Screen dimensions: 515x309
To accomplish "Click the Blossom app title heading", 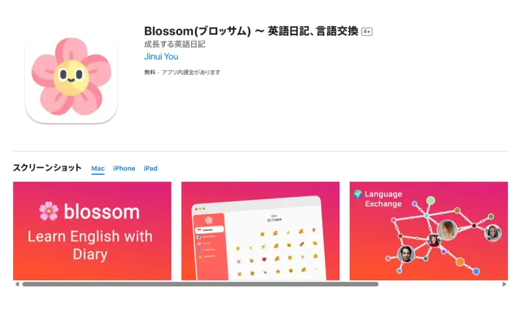I will (251, 31).
